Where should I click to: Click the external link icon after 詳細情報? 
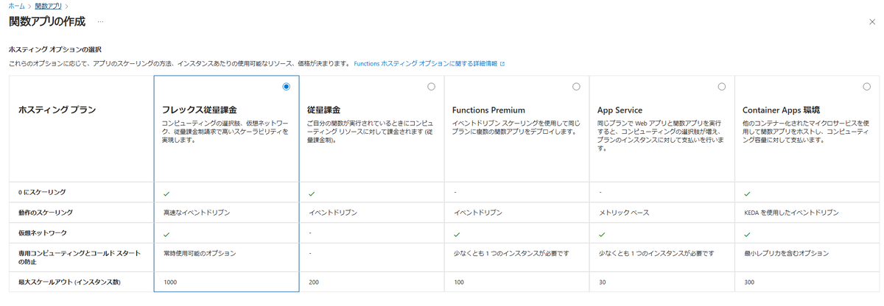click(x=502, y=64)
